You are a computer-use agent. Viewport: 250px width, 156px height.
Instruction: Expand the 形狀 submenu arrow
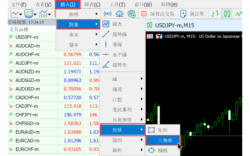pos(142,129)
